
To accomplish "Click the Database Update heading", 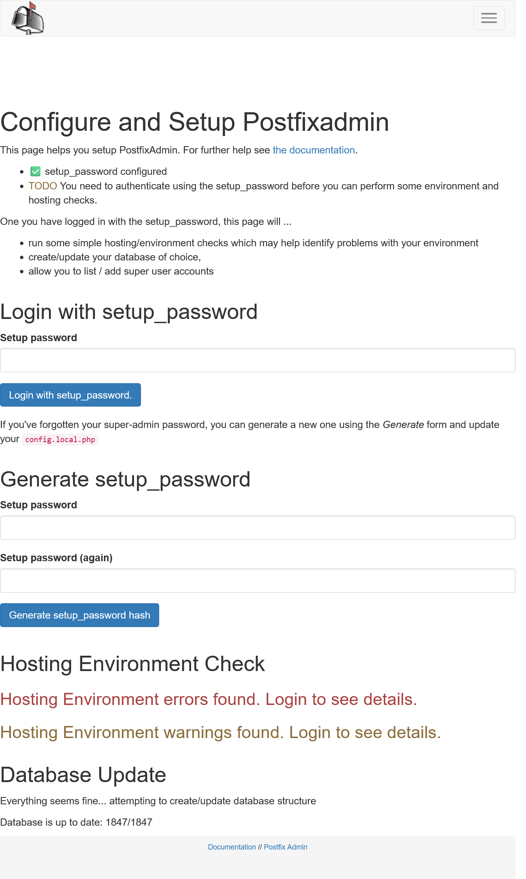I will (x=83, y=775).
